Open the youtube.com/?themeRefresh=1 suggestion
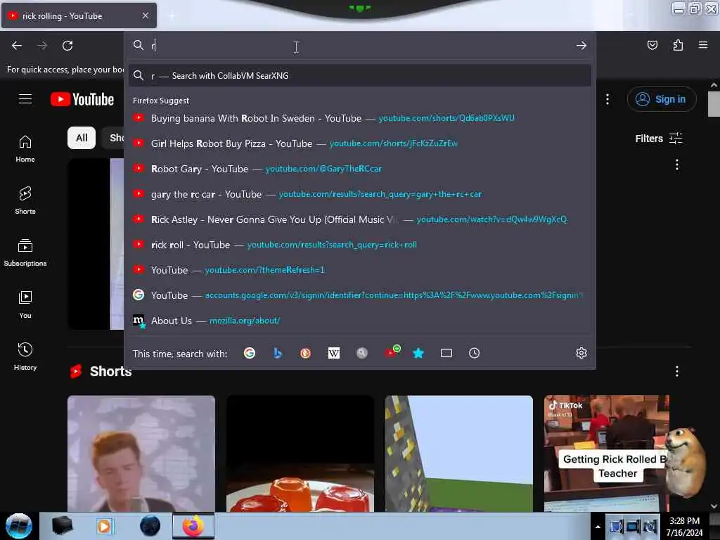This screenshot has width=720, height=540. click(360, 270)
